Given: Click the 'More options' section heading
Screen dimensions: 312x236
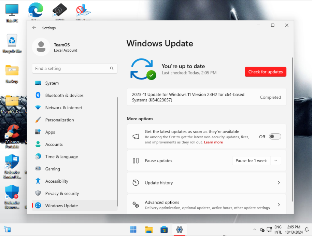Looking at the screenshot, I should tap(140, 119).
